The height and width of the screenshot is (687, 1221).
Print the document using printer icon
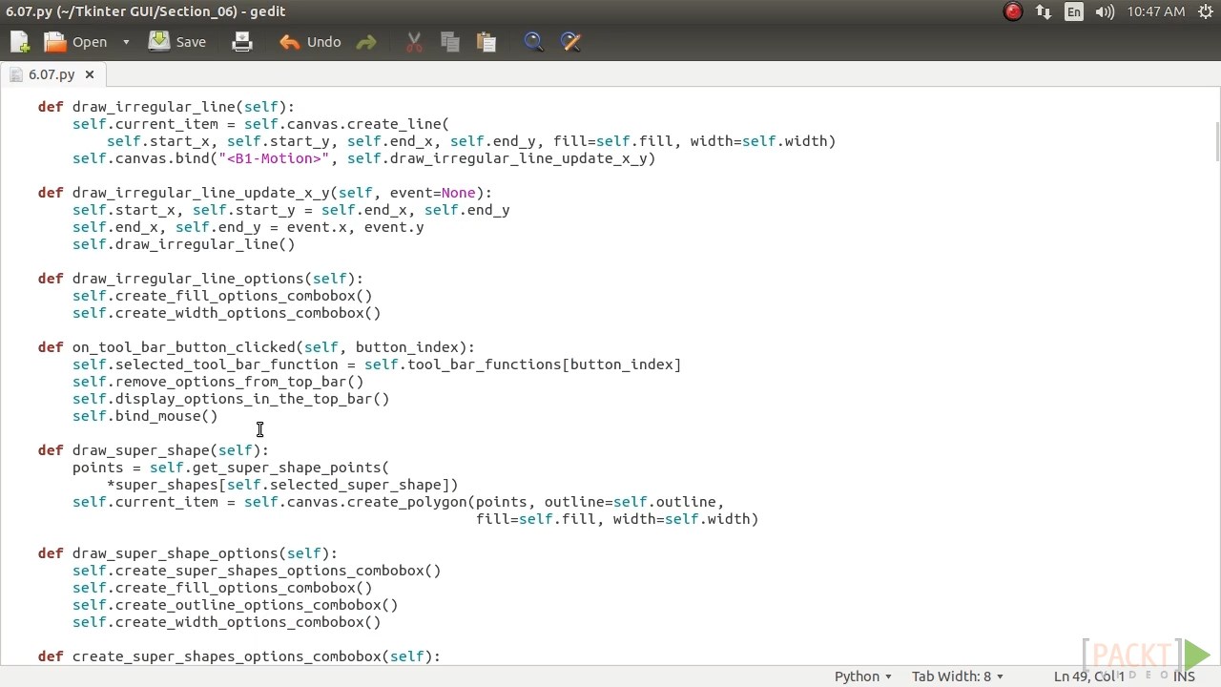[x=242, y=42]
